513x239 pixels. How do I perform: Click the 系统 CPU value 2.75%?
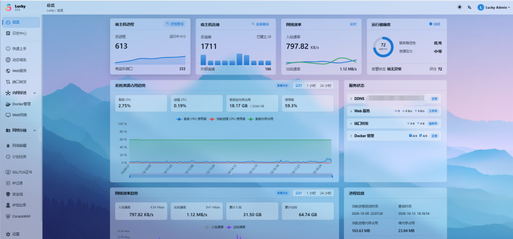(x=124, y=106)
